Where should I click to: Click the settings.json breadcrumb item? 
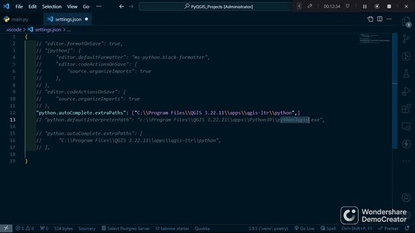[45, 30]
